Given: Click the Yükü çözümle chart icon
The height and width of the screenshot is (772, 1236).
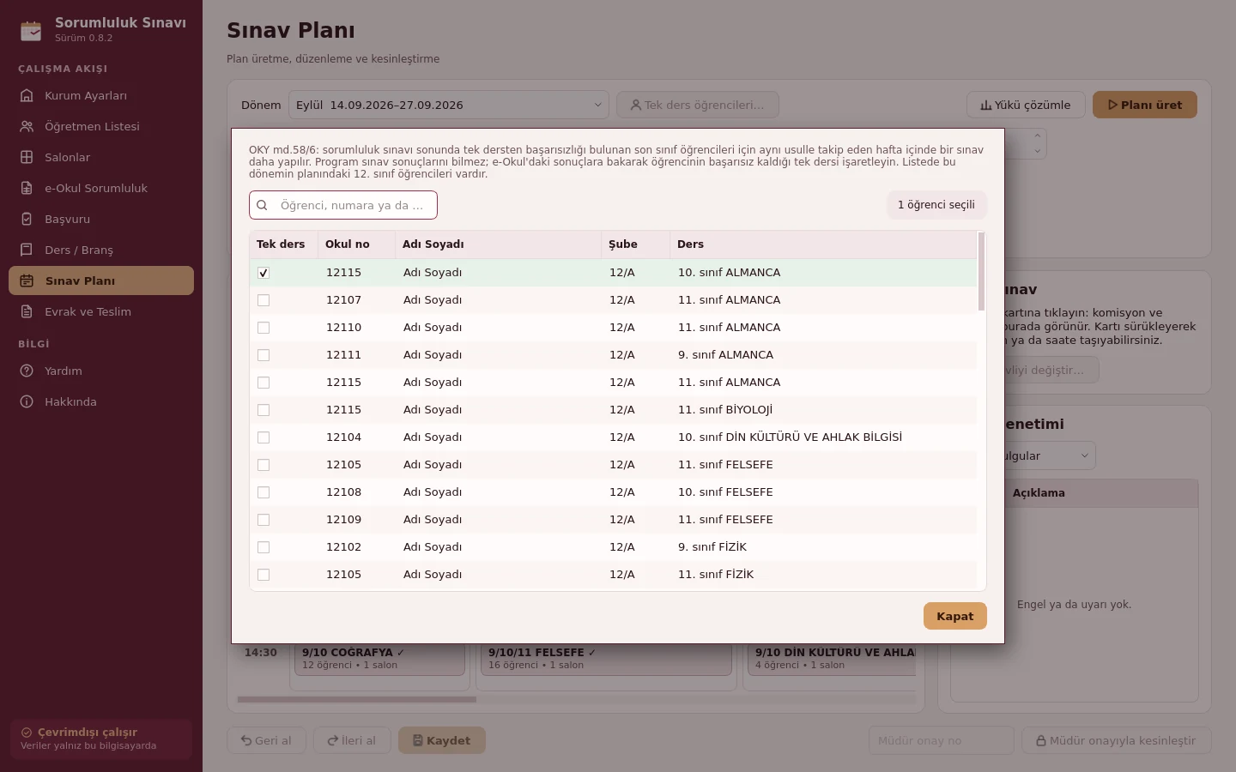Looking at the screenshot, I should (x=986, y=105).
